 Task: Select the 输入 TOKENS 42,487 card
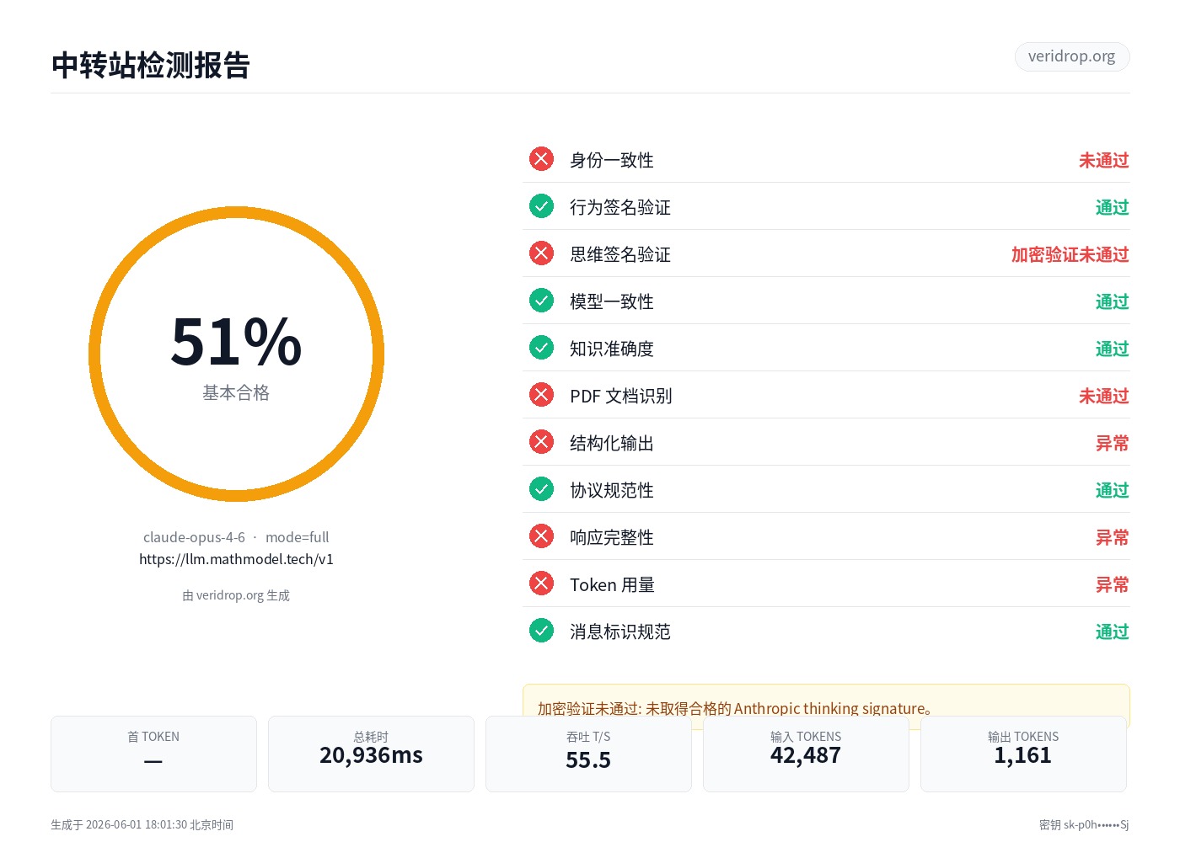(x=806, y=754)
